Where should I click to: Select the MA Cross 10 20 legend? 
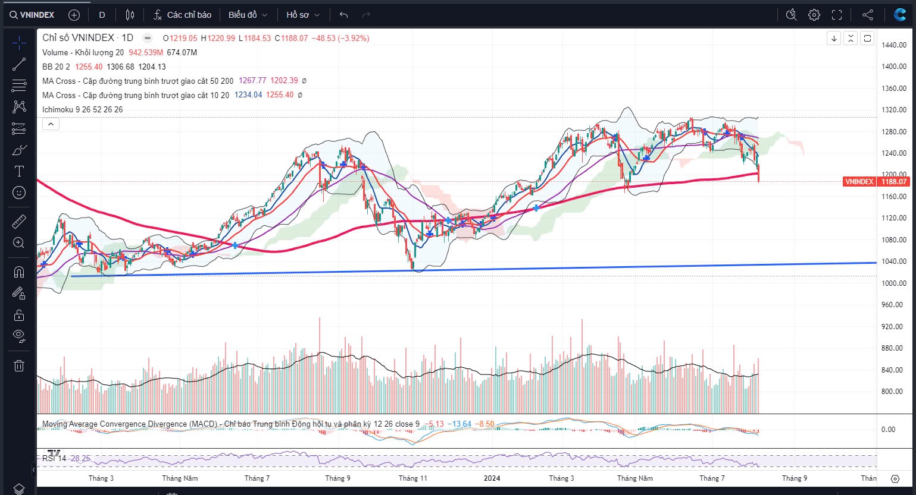pyautogui.click(x=136, y=95)
